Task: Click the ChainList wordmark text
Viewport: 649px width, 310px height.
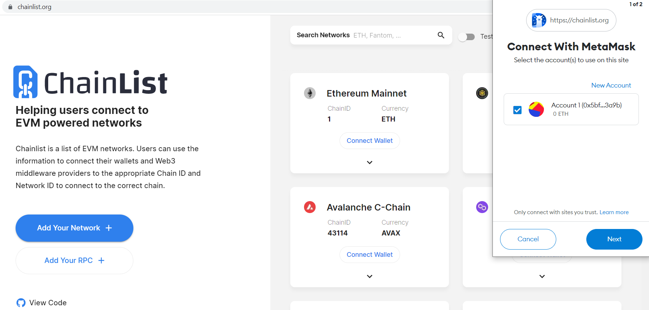Action: (x=105, y=83)
